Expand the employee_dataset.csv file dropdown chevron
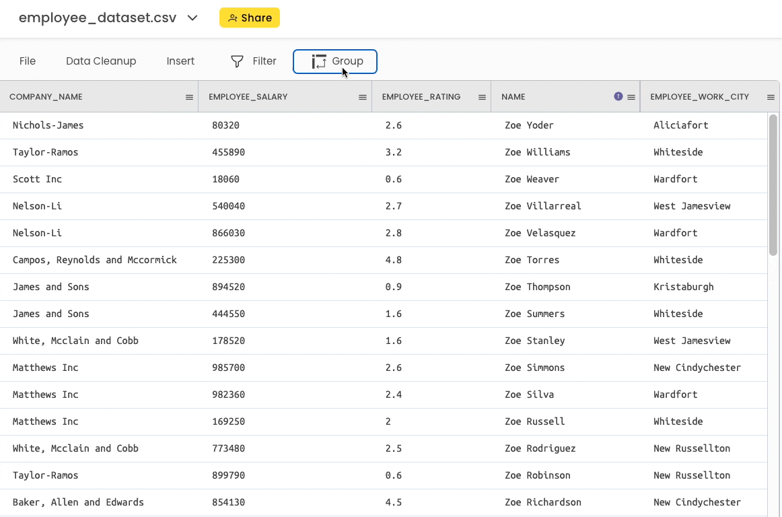The height and width of the screenshot is (517, 782). point(192,18)
